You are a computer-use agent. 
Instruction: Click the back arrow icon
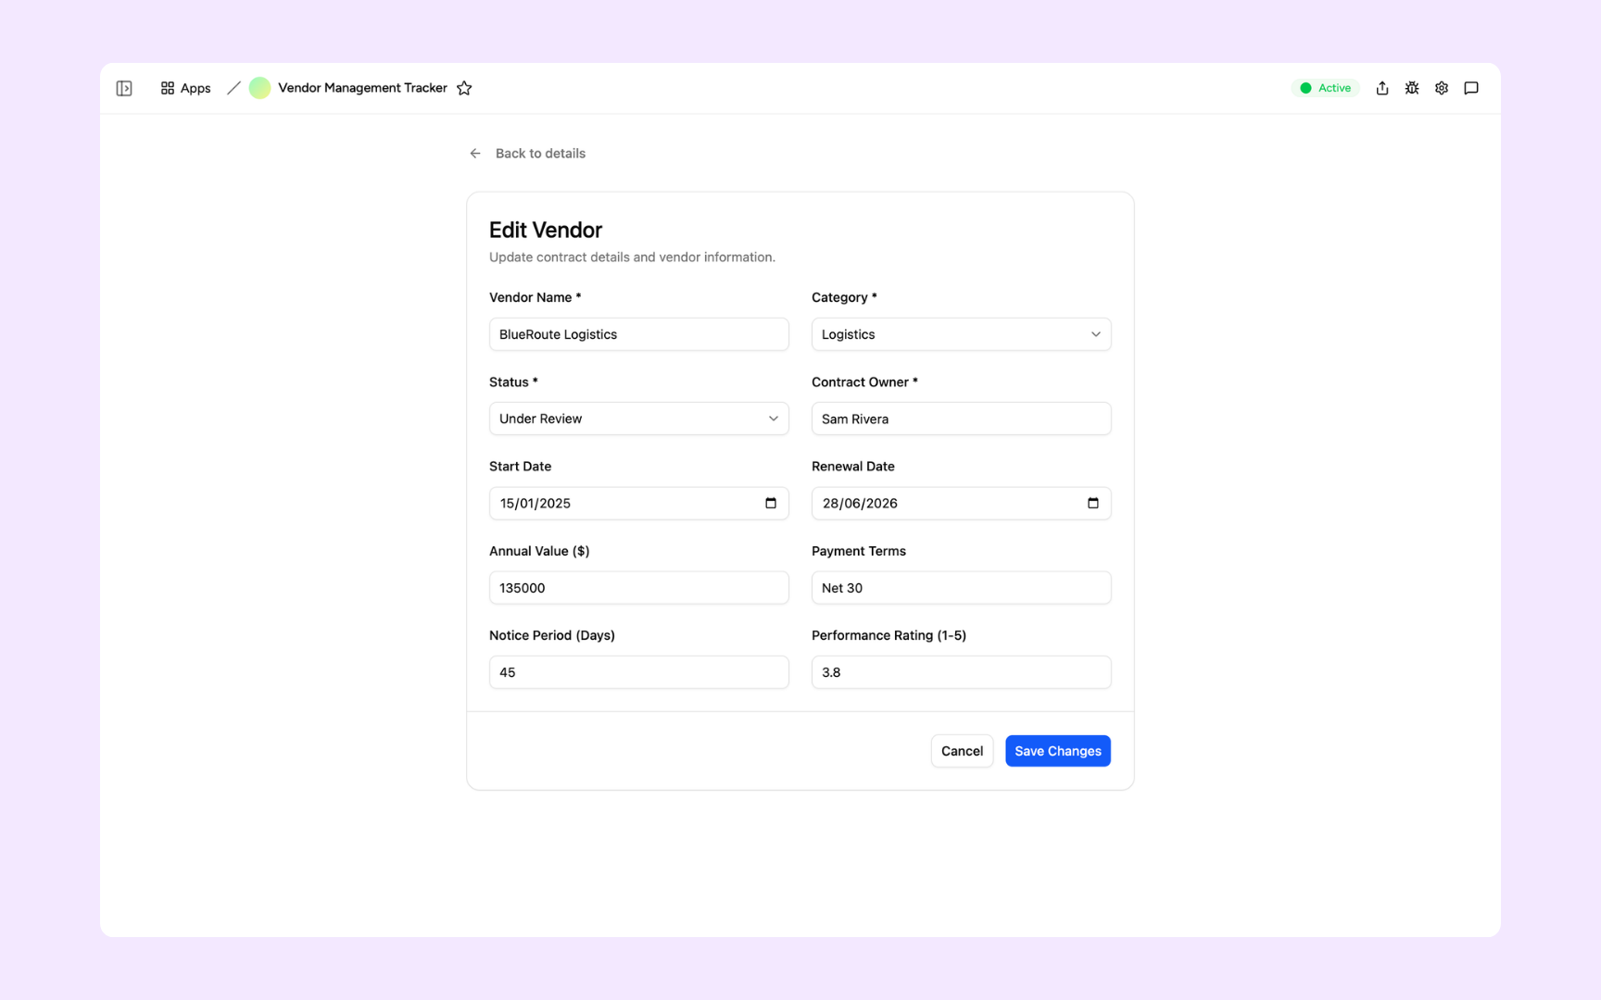[x=475, y=154]
